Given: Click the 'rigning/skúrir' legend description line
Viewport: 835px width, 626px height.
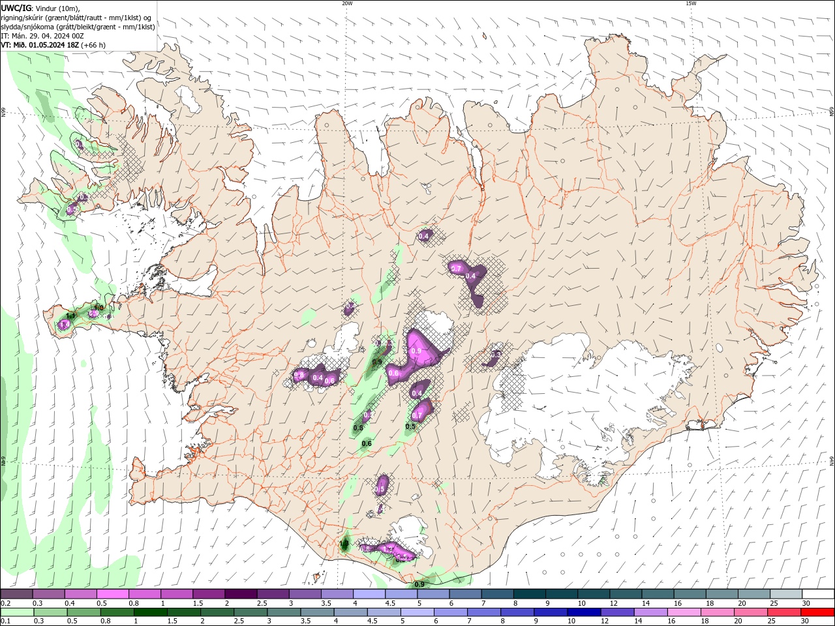Looking at the screenshot, I should (x=76, y=18).
